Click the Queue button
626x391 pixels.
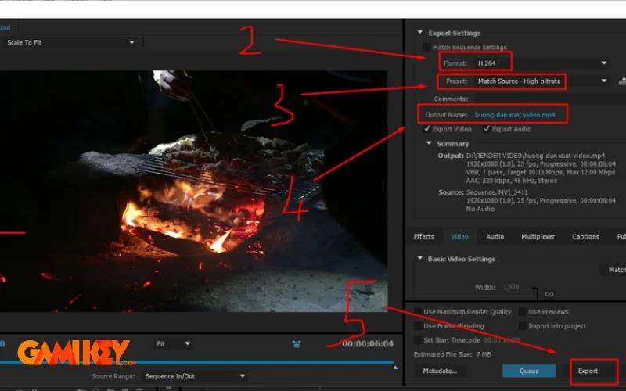[529, 371]
